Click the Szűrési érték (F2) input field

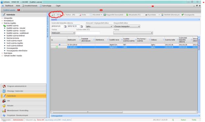click(88, 33)
